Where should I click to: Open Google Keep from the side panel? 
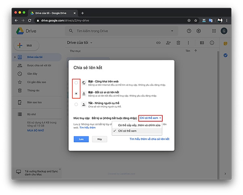(226, 43)
